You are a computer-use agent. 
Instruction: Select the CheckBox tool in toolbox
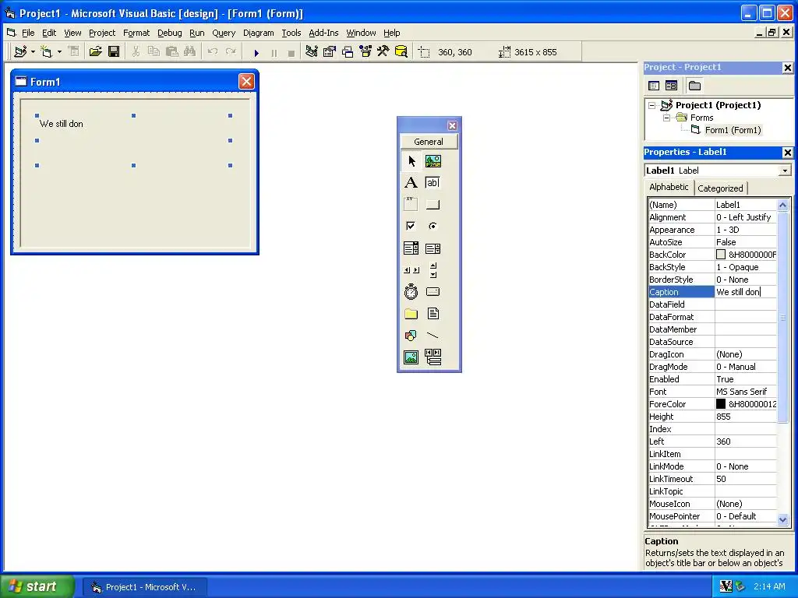tap(411, 227)
